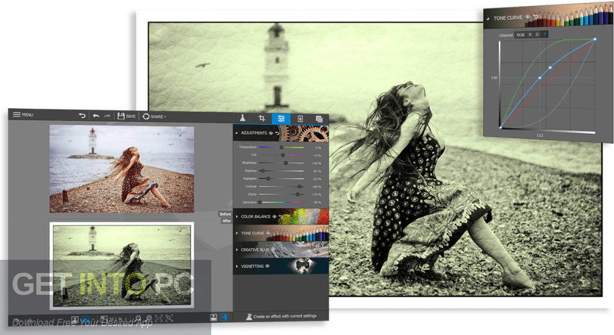Select the Before photo preview
The image size is (614, 335).
click(x=122, y=169)
